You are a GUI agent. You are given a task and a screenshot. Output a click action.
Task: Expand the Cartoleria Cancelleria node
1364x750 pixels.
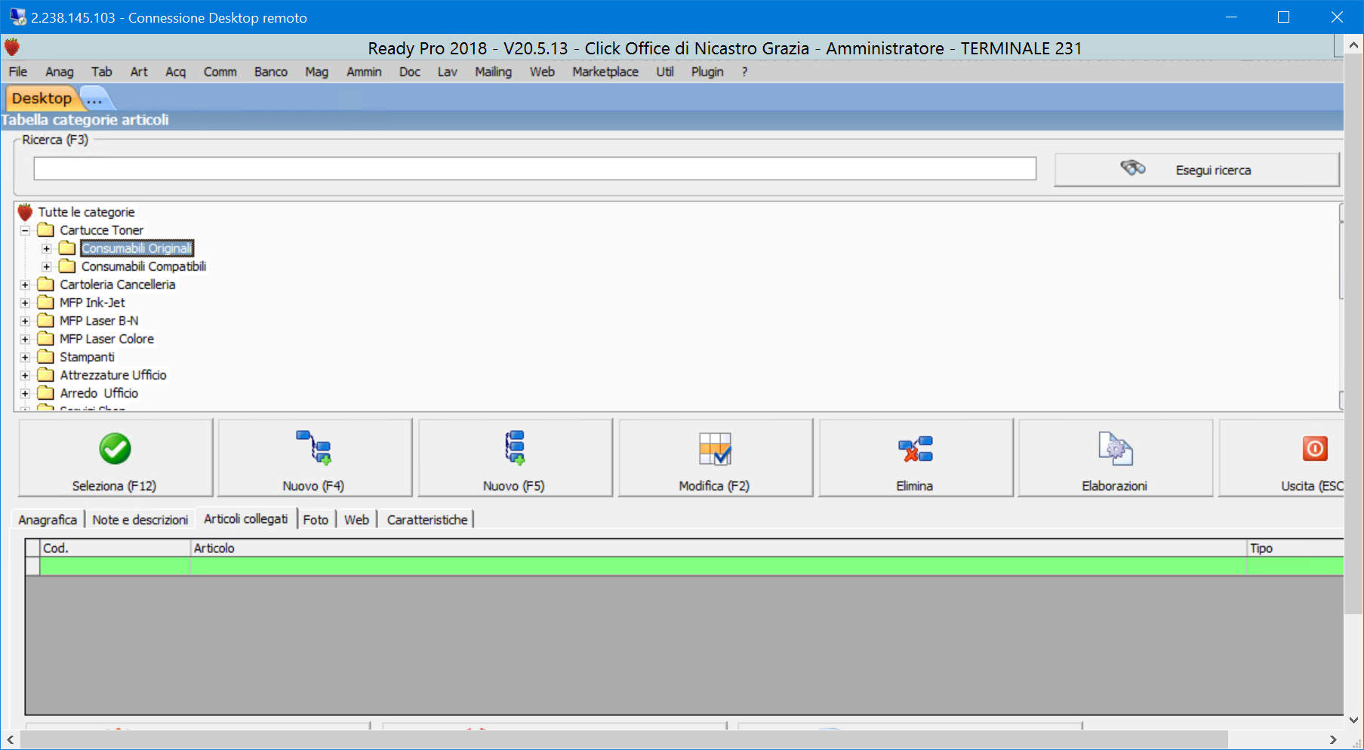coord(25,284)
